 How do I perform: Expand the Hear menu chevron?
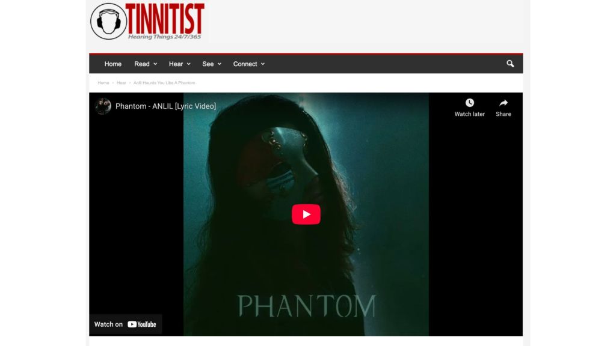click(x=188, y=64)
